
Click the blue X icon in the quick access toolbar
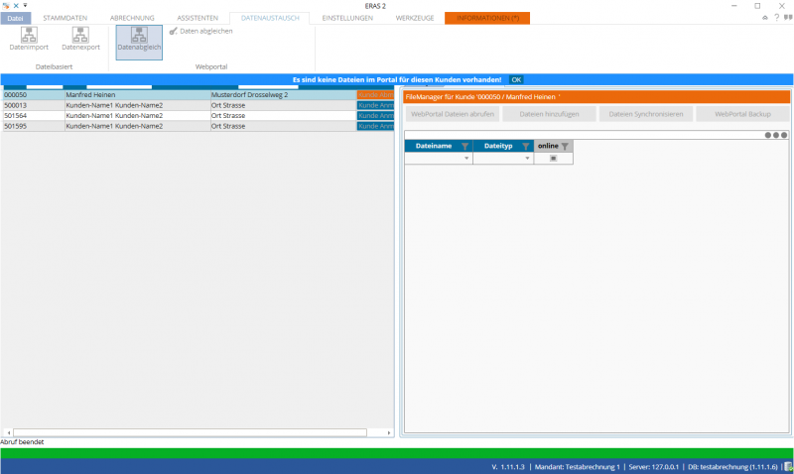[16, 6]
